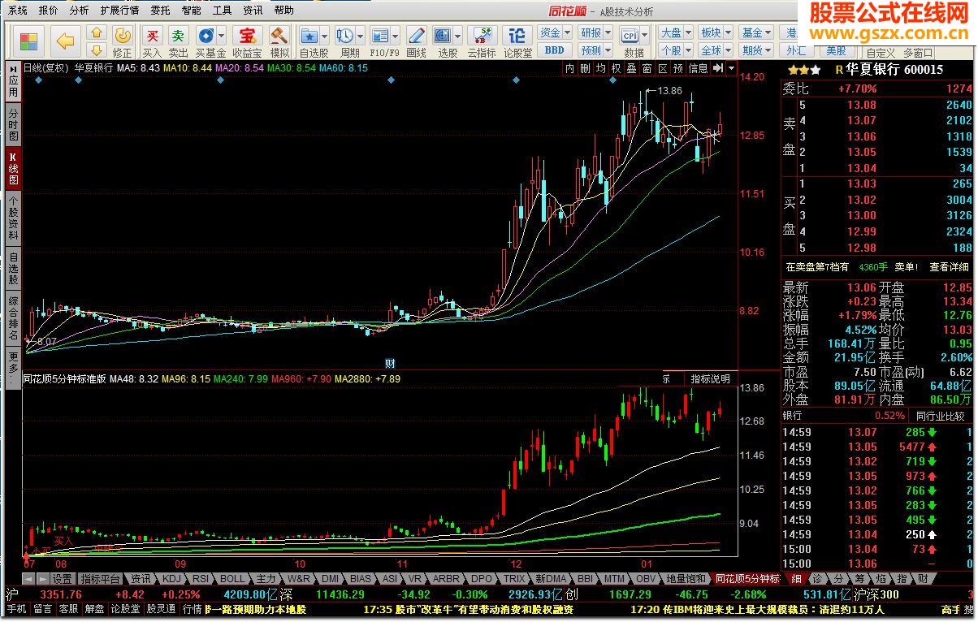Screen dimensions: 978x622
Task: Click the colorful home grid icon
Action: (29, 41)
